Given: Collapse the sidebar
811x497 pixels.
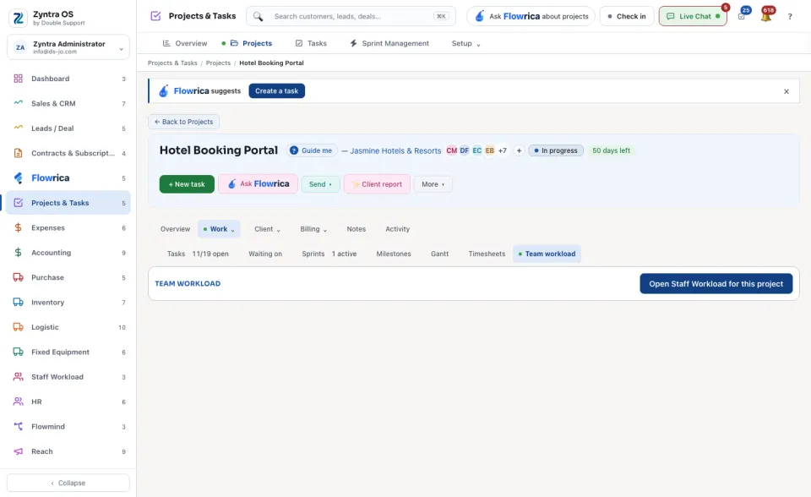Looking at the screenshot, I should [x=68, y=483].
